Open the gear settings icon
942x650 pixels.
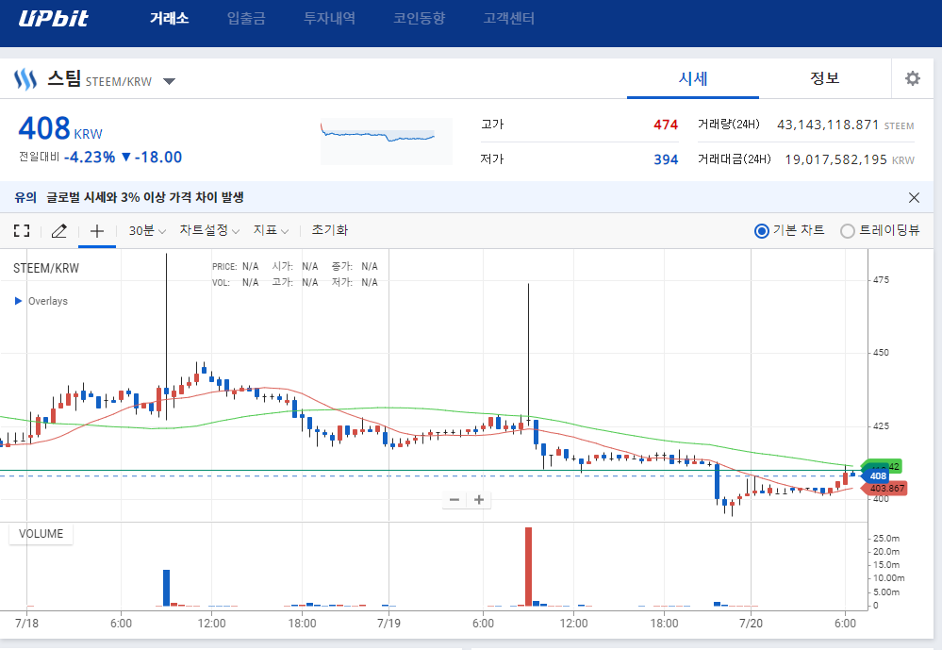(x=912, y=78)
